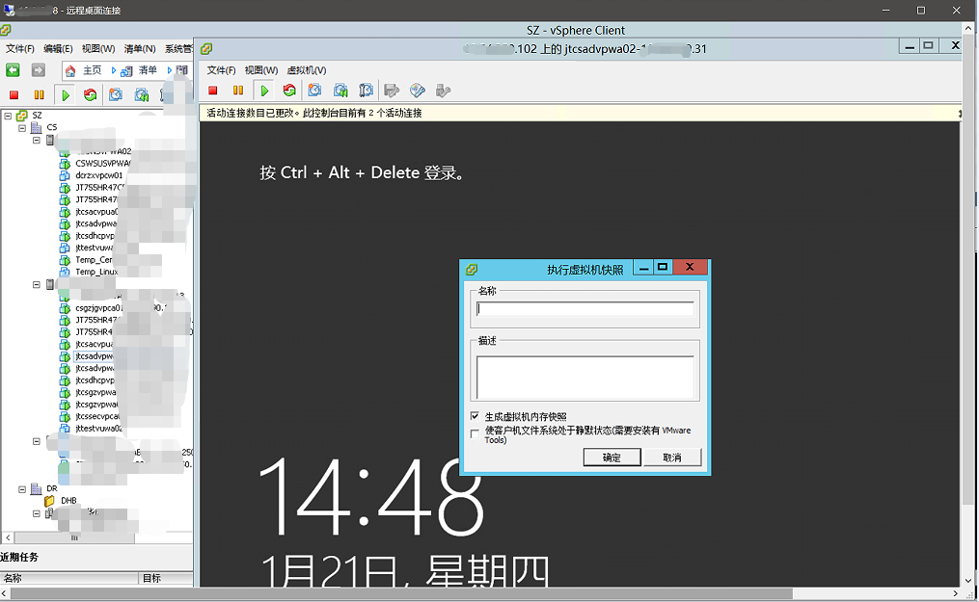Viewport: 979px width, 602px height.
Task: Attach USB device with the USB icon
Action: pyautogui.click(x=443, y=90)
